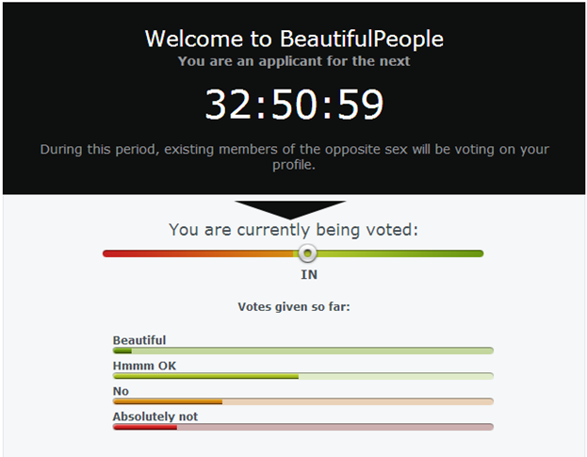Click the IN status label under slider
This screenshot has width=587, height=457.
tap(309, 275)
